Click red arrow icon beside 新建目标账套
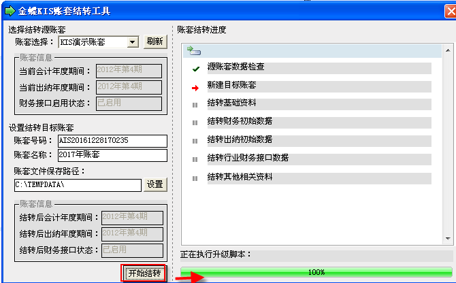Image resolution: width=456 pixels, height=283 pixels. (x=195, y=88)
